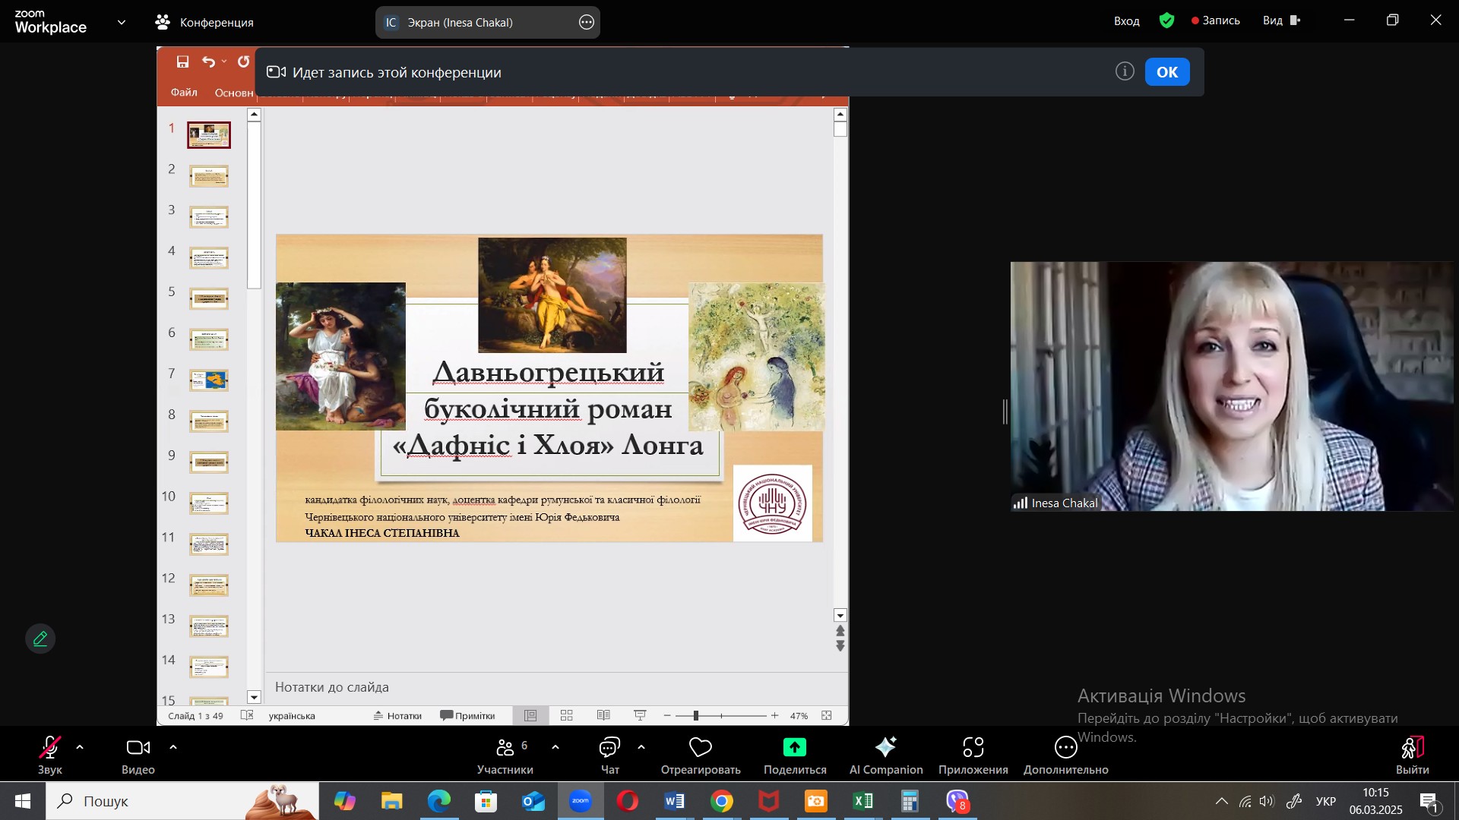This screenshot has height=820, width=1459.
Task: Click the Пошук taskbar search box
Action: tap(182, 801)
